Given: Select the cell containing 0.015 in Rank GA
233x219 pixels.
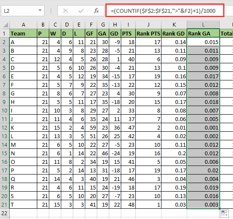Looking at the screenshot, I should [203, 42].
